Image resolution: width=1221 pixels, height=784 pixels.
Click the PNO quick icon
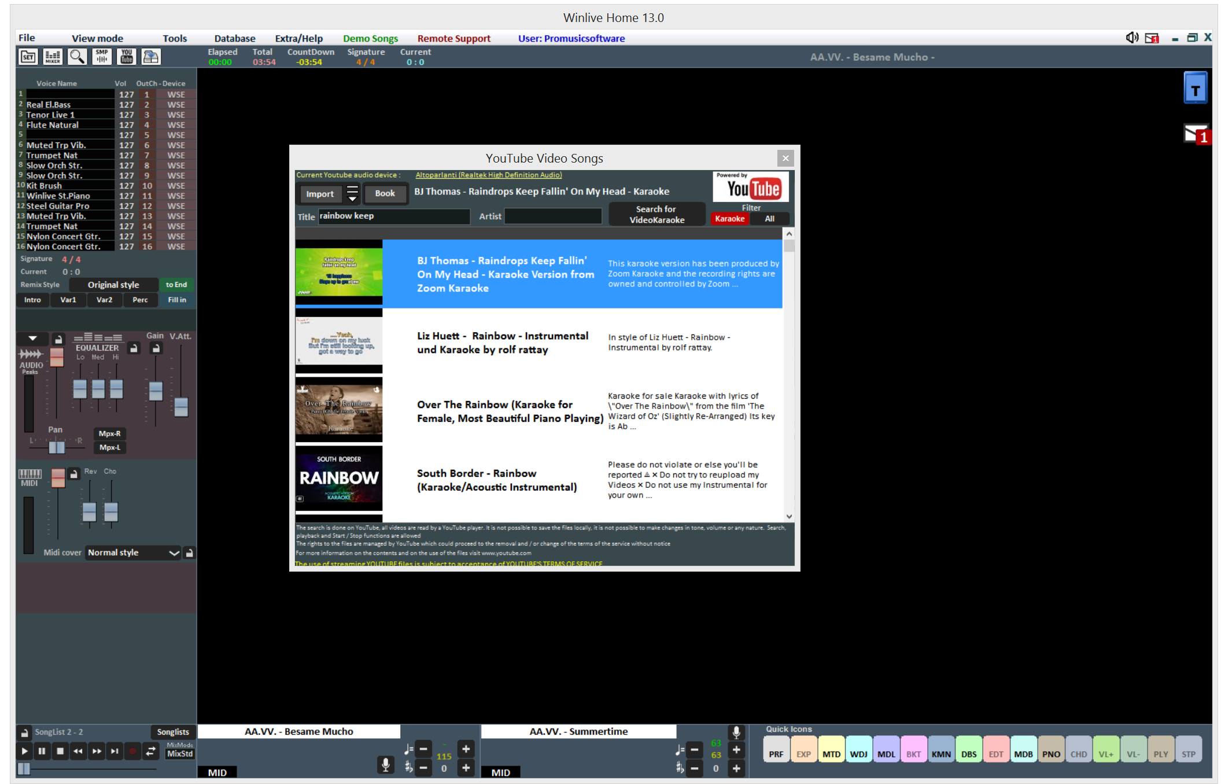(x=1051, y=750)
